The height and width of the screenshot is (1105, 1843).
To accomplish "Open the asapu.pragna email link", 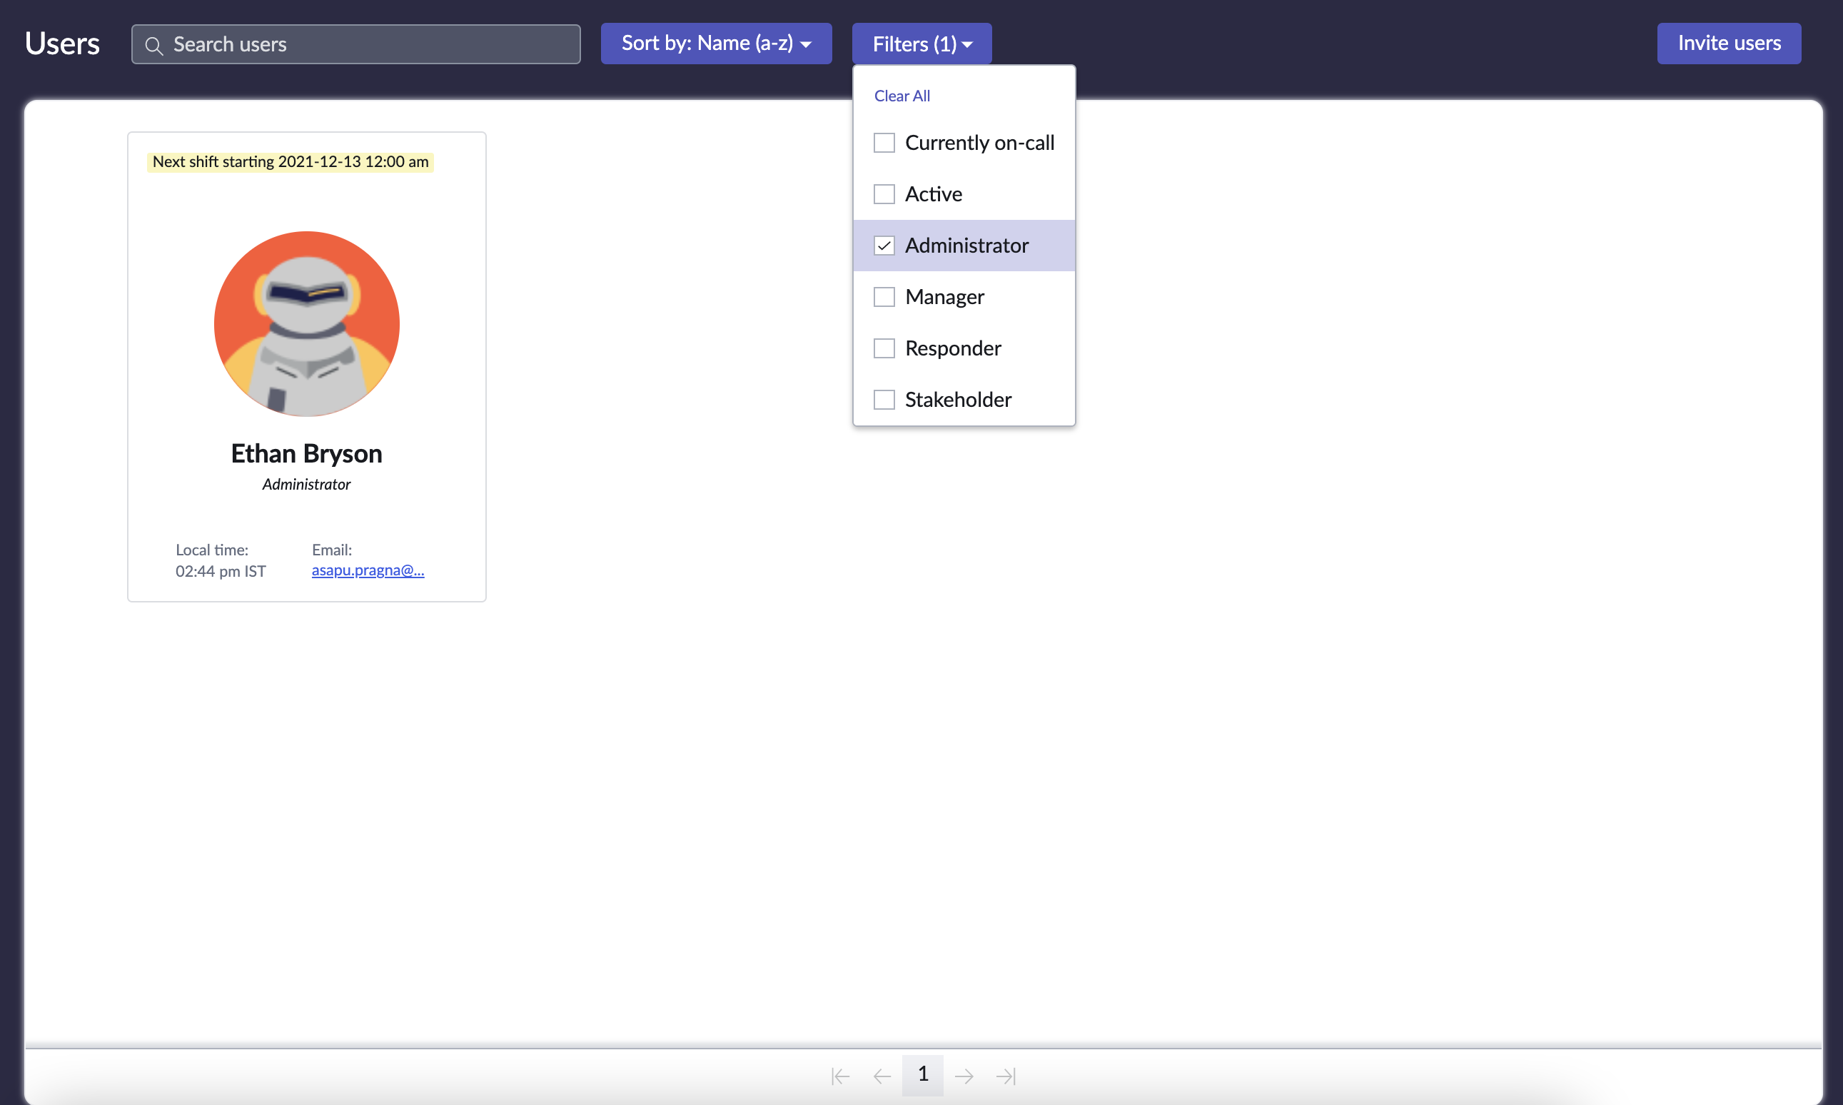I will [x=368, y=570].
